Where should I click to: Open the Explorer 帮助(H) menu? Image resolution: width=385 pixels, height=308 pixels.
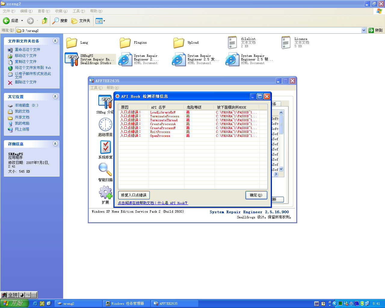click(x=96, y=11)
